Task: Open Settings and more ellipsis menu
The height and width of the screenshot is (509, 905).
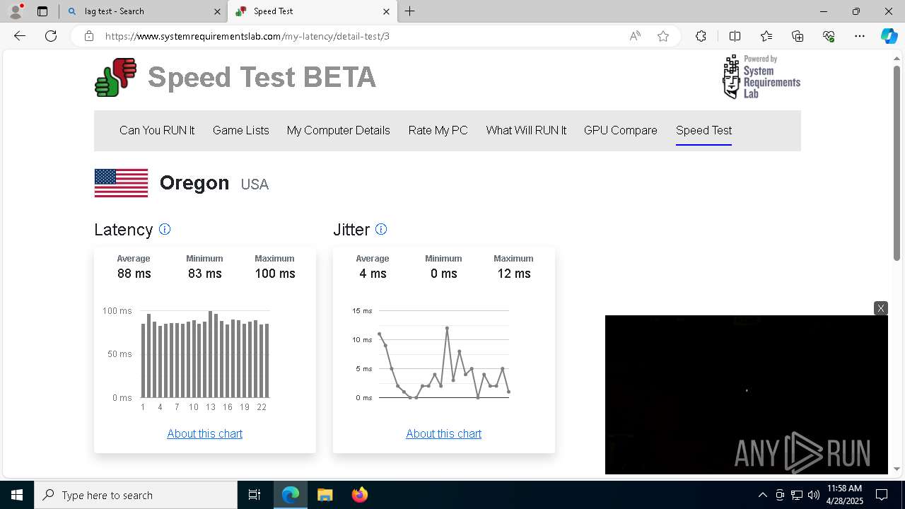Action: pyautogui.click(x=860, y=36)
